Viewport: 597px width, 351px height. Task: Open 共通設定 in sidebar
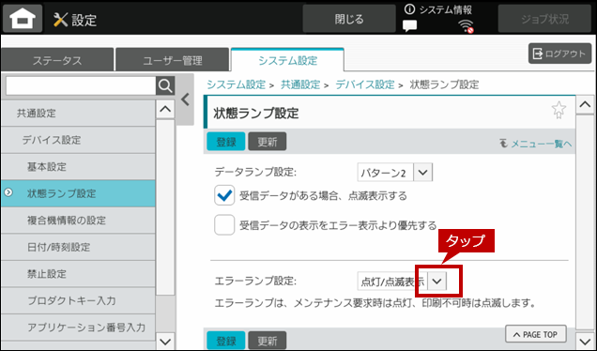[78, 113]
